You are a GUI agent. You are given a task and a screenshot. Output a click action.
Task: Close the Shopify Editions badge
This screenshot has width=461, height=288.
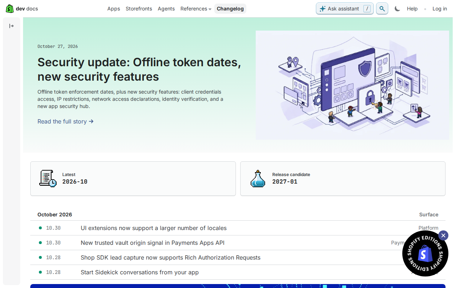click(443, 235)
